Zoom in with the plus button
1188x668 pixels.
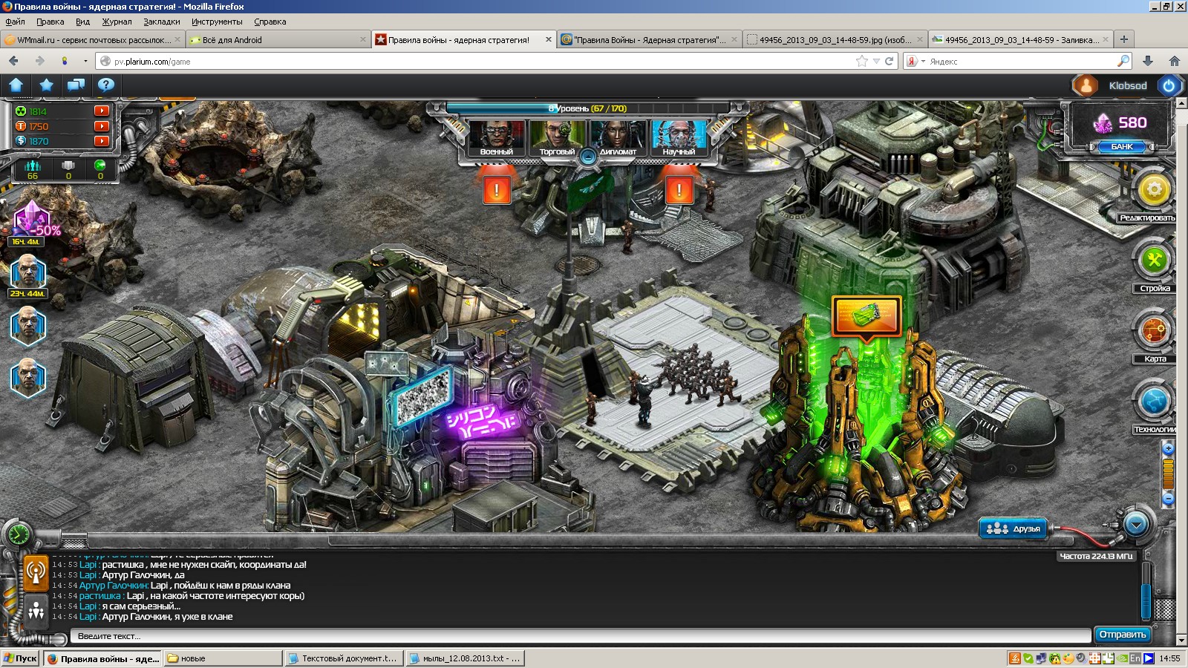[x=1168, y=448]
